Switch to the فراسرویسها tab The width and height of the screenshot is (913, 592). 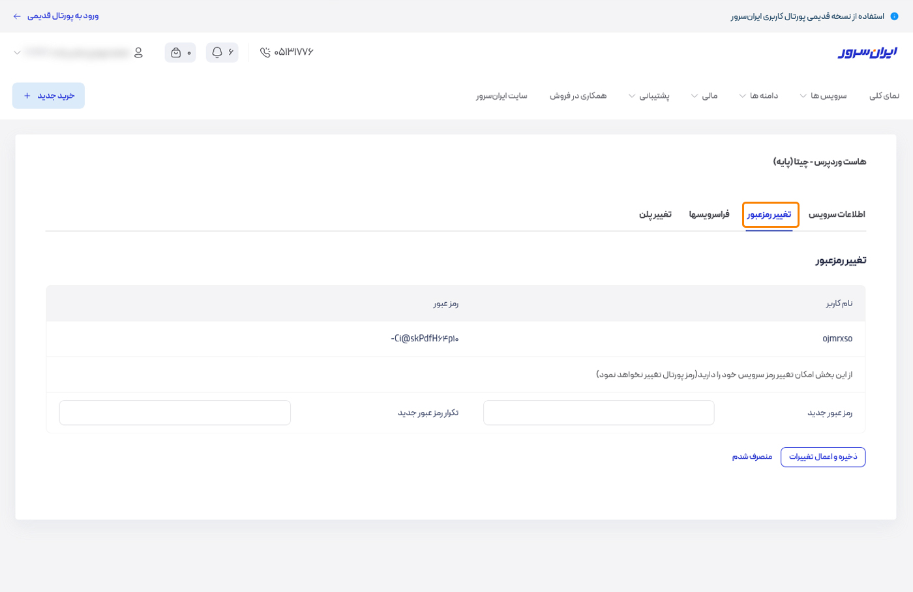tap(709, 214)
